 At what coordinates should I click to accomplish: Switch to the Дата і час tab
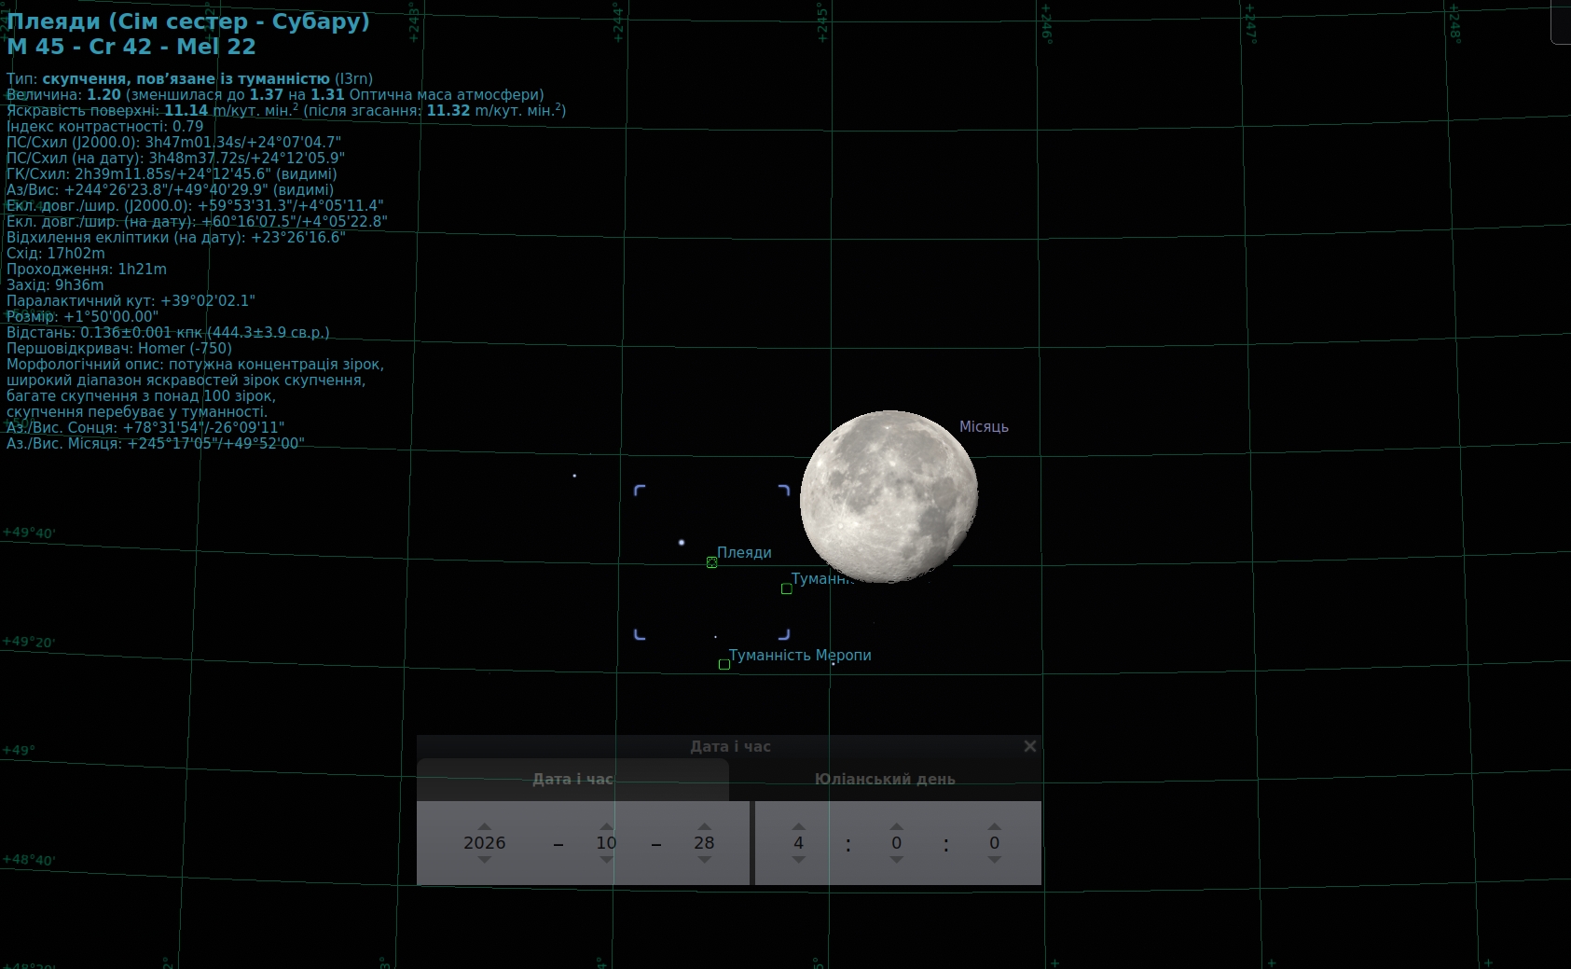[x=572, y=780]
